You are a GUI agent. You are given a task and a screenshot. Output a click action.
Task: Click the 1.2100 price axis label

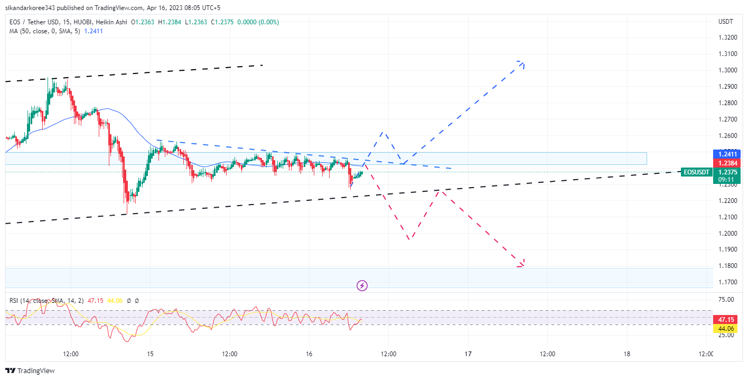click(727, 217)
